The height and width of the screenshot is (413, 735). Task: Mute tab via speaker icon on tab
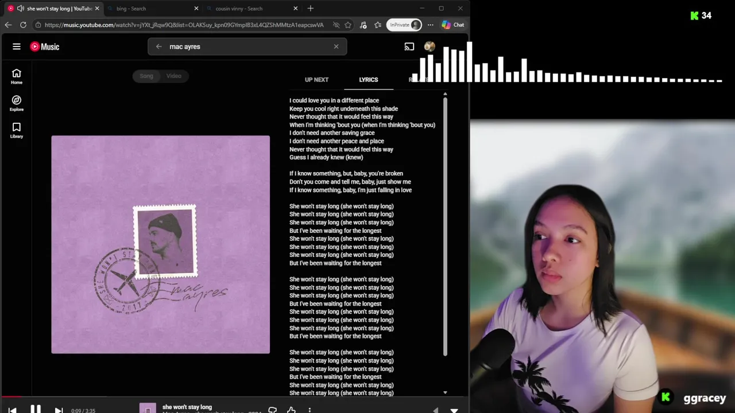21,9
